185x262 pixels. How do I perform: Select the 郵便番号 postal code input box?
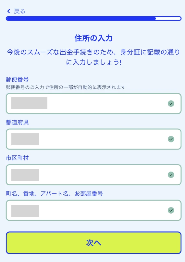pyautogui.click(x=93, y=103)
